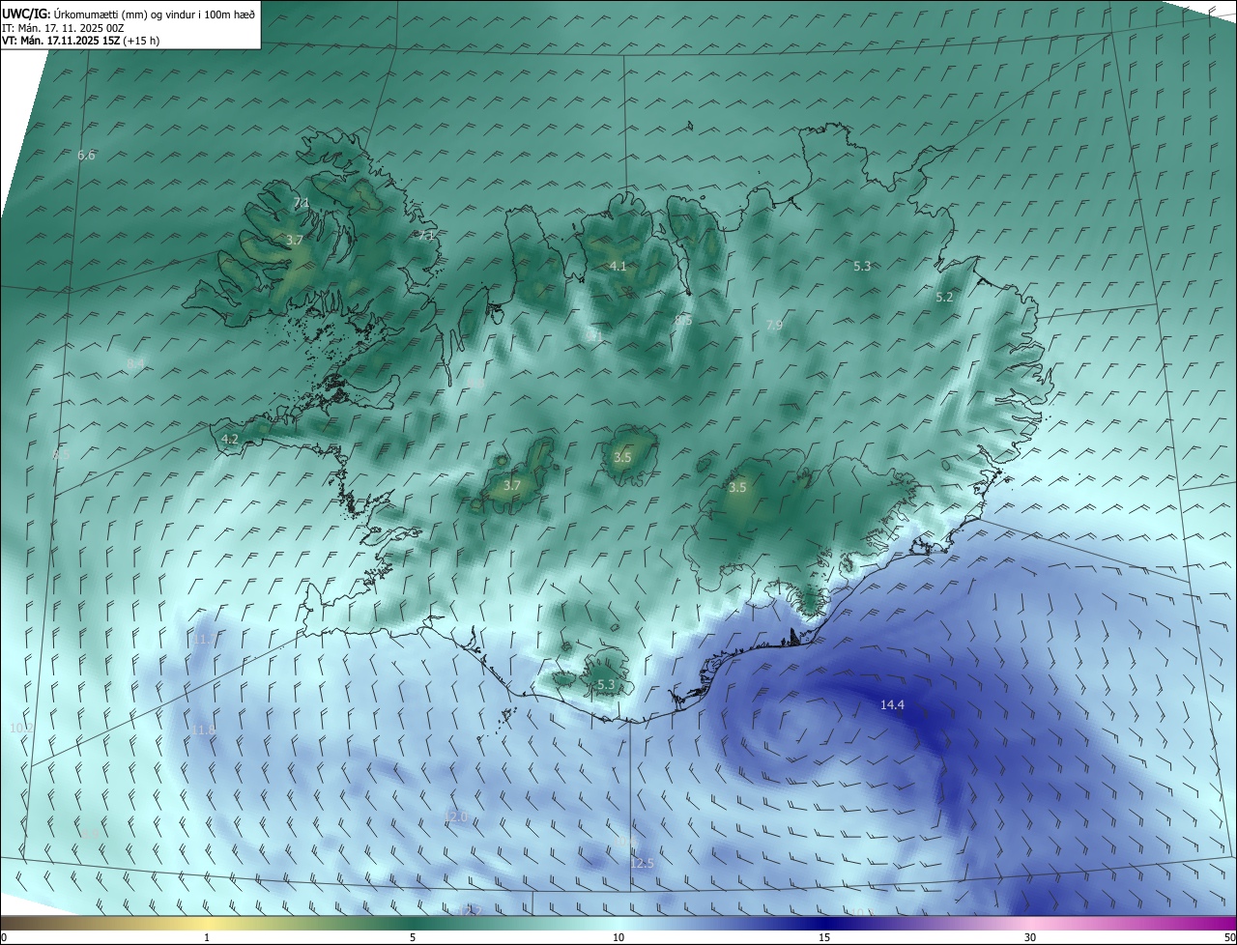Select the 3.7 label in the Westfjords
The image size is (1237, 945).
pos(295,240)
